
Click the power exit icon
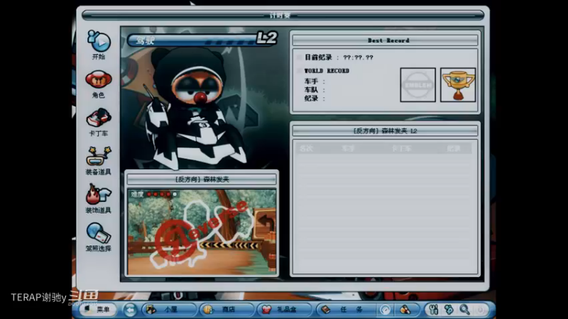pyautogui.click(x=481, y=310)
